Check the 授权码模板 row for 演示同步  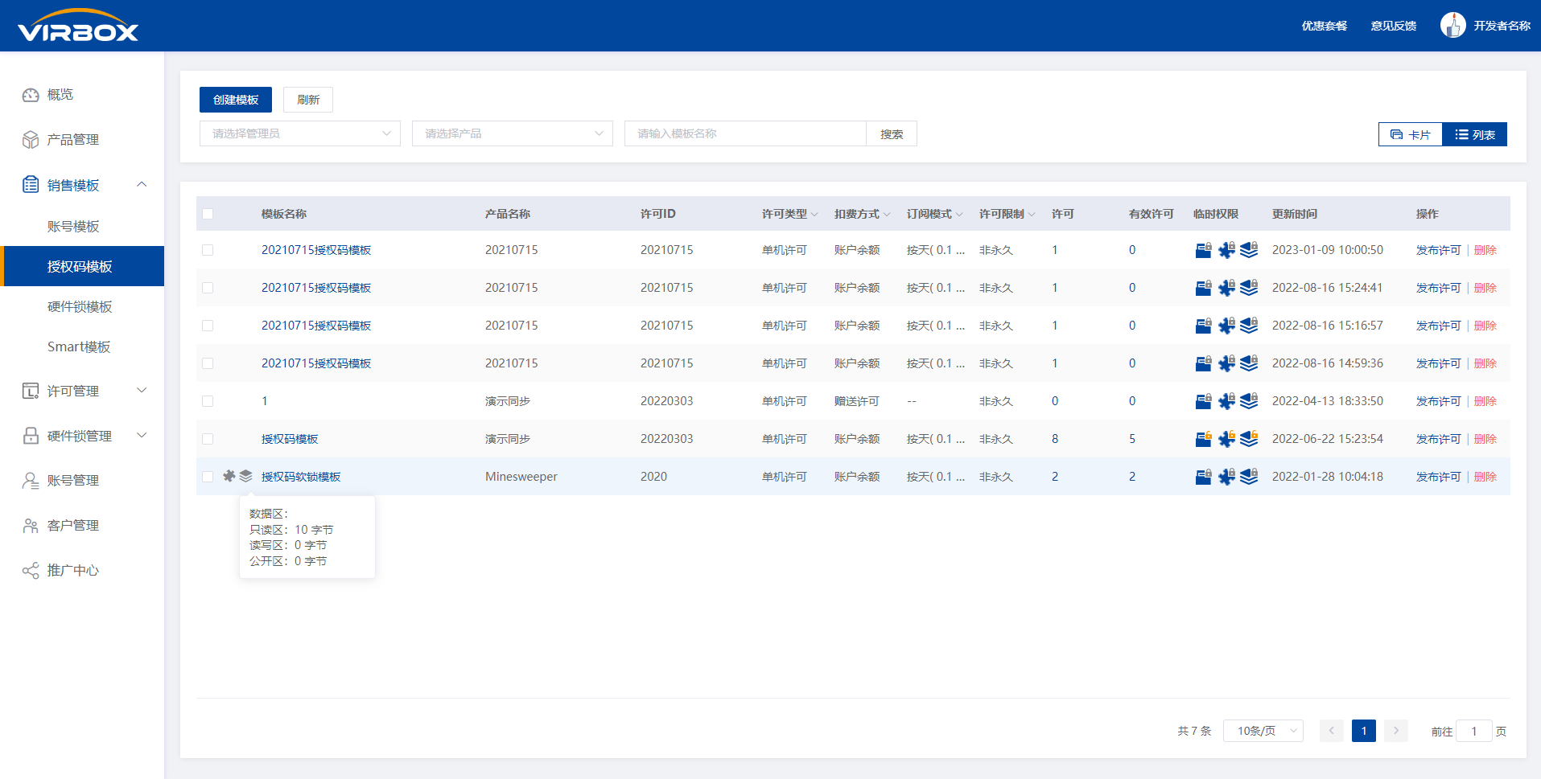pyautogui.click(x=208, y=439)
